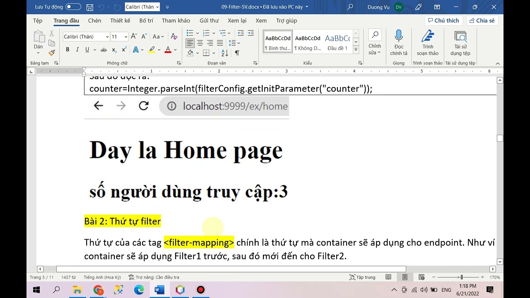This screenshot has height=298, width=530.
Task: Apply yellow text highlight color
Action: [152, 50]
